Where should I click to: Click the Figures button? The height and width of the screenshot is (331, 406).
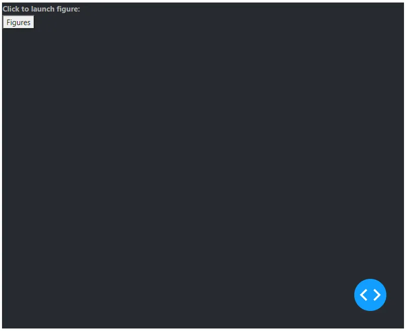click(19, 22)
